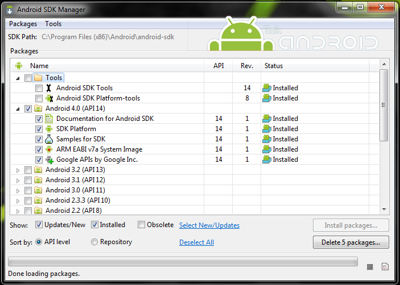Expand the Android 3.2 (API 13) group
This screenshot has width=400, height=285.
pyautogui.click(x=18, y=170)
